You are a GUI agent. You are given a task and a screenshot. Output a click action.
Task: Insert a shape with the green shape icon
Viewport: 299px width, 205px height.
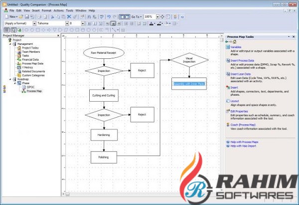[x=19, y=30]
